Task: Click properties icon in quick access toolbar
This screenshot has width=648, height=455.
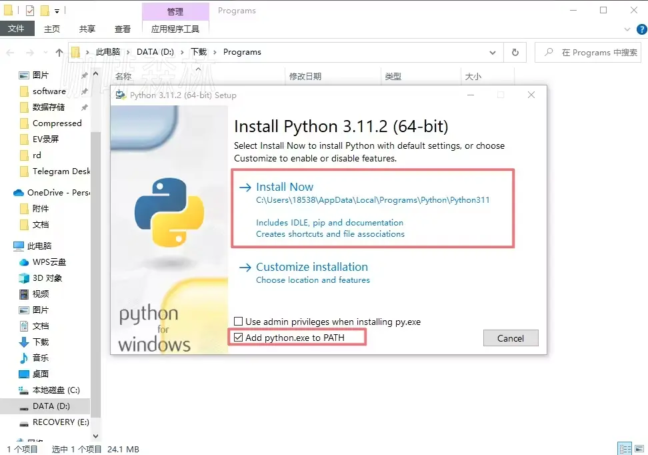Action: tap(30, 11)
